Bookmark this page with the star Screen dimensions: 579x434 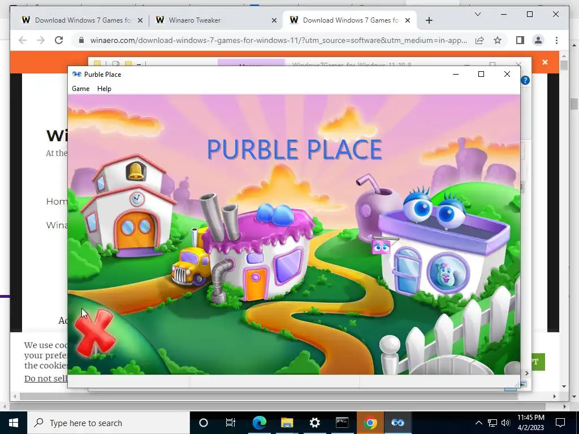click(x=498, y=40)
